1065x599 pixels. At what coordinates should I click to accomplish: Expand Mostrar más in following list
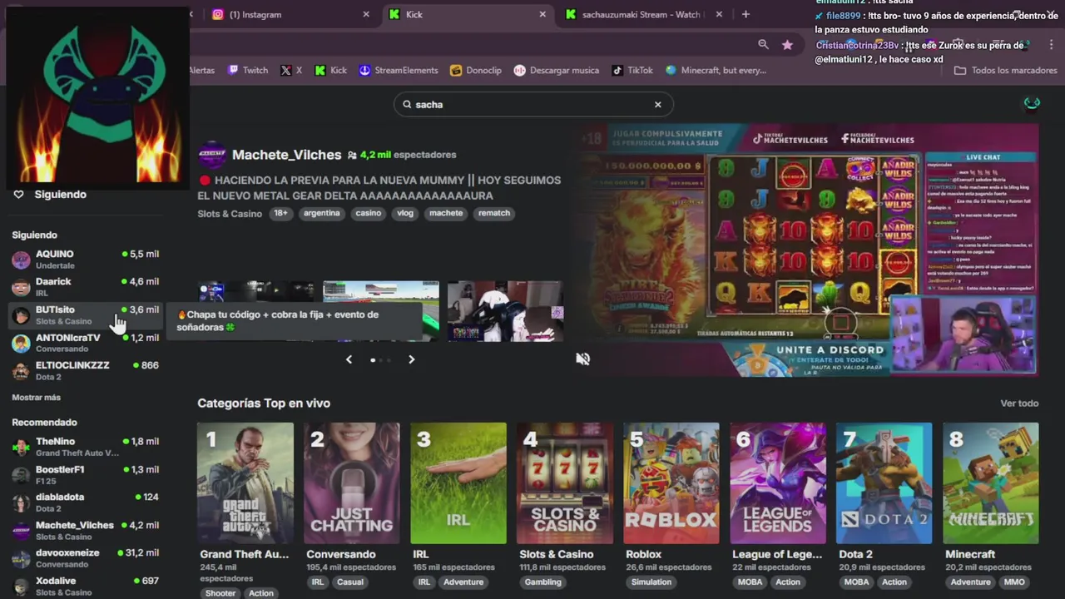(36, 398)
